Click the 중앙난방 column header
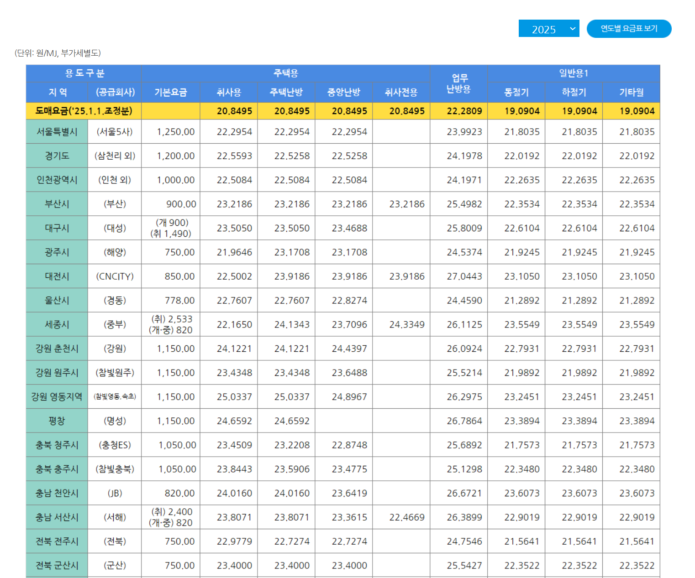The image size is (695, 578). [344, 93]
